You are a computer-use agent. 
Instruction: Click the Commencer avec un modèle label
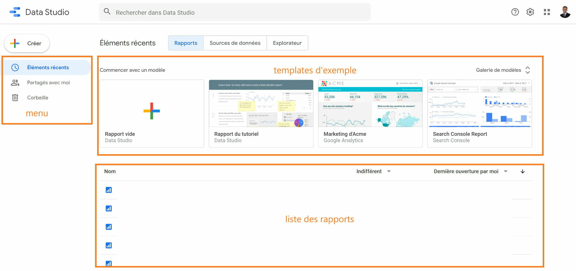(132, 70)
